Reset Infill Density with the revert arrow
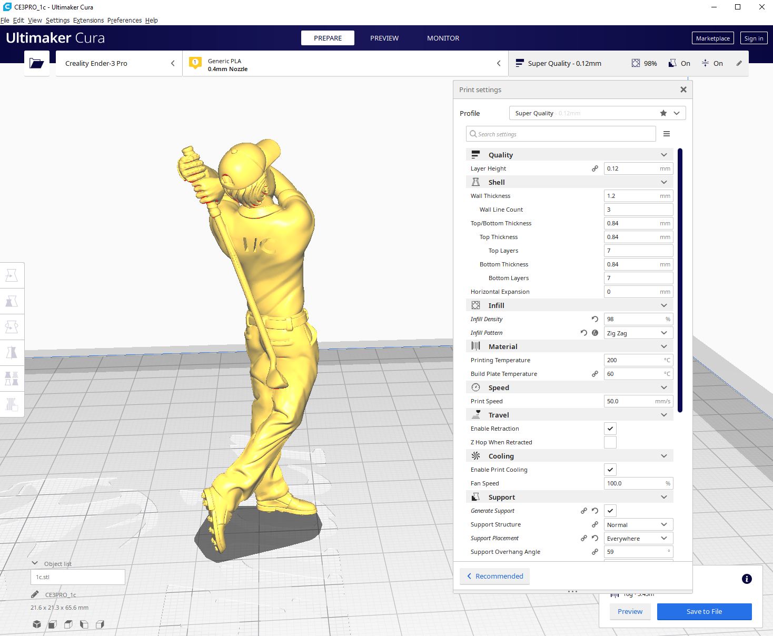The height and width of the screenshot is (636, 773). [x=594, y=319]
